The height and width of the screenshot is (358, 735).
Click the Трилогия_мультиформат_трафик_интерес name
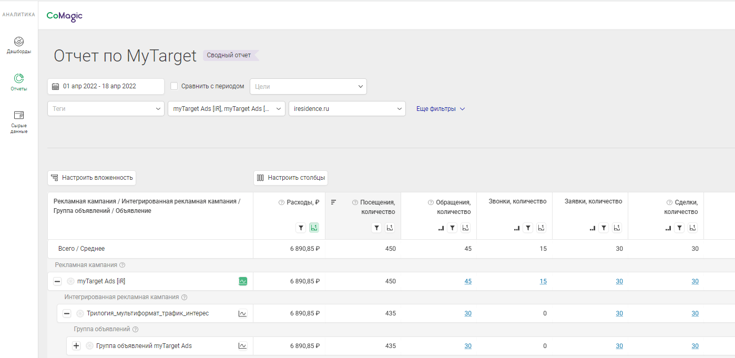click(148, 313)
